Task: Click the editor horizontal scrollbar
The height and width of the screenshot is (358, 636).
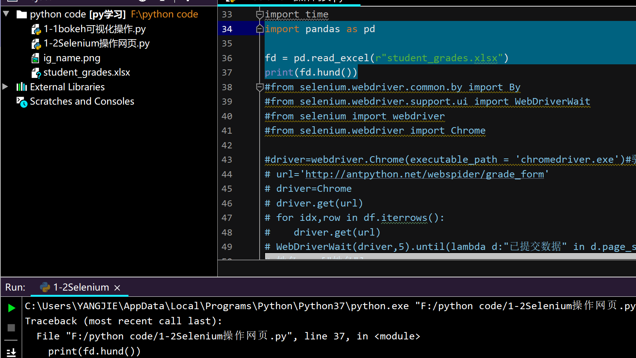Action: point(450,256)
